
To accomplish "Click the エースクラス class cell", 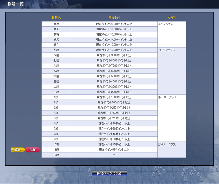I will (x=172, y=34).
